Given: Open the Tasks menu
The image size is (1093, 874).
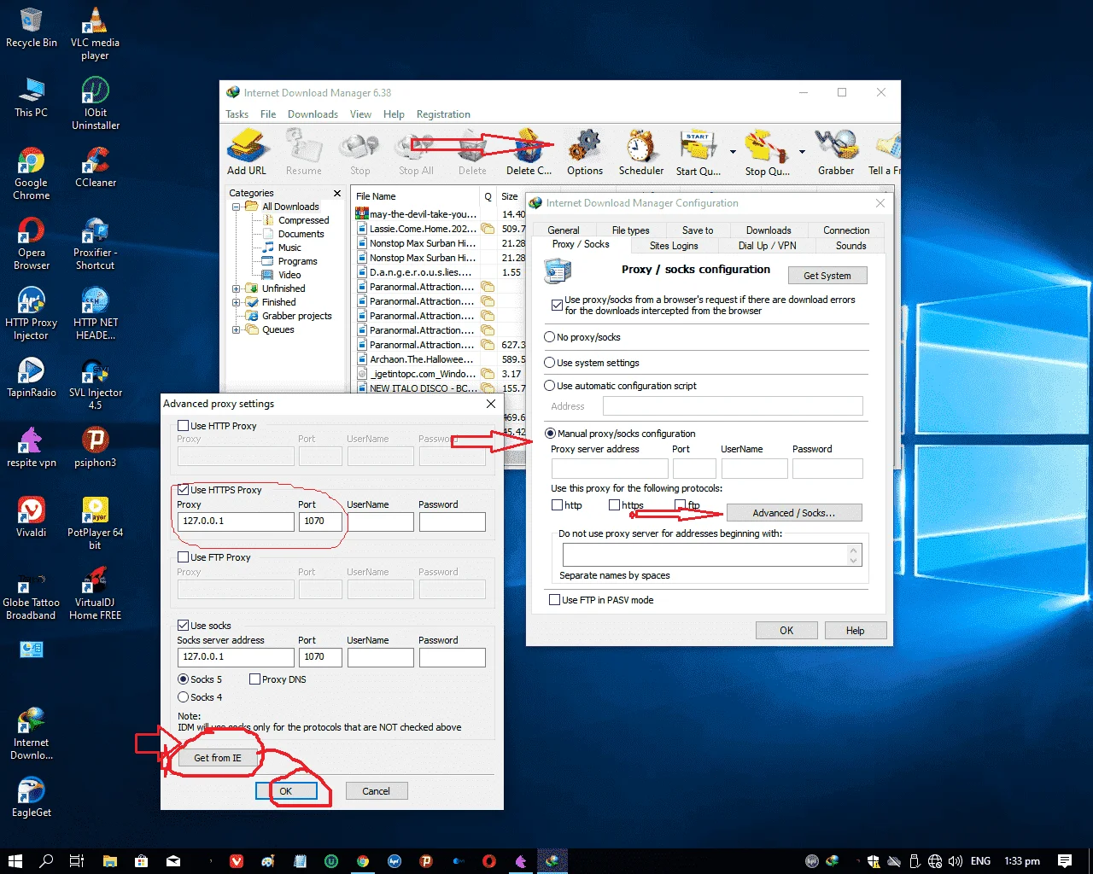Looking at the screenshot, I should point(237,114).
